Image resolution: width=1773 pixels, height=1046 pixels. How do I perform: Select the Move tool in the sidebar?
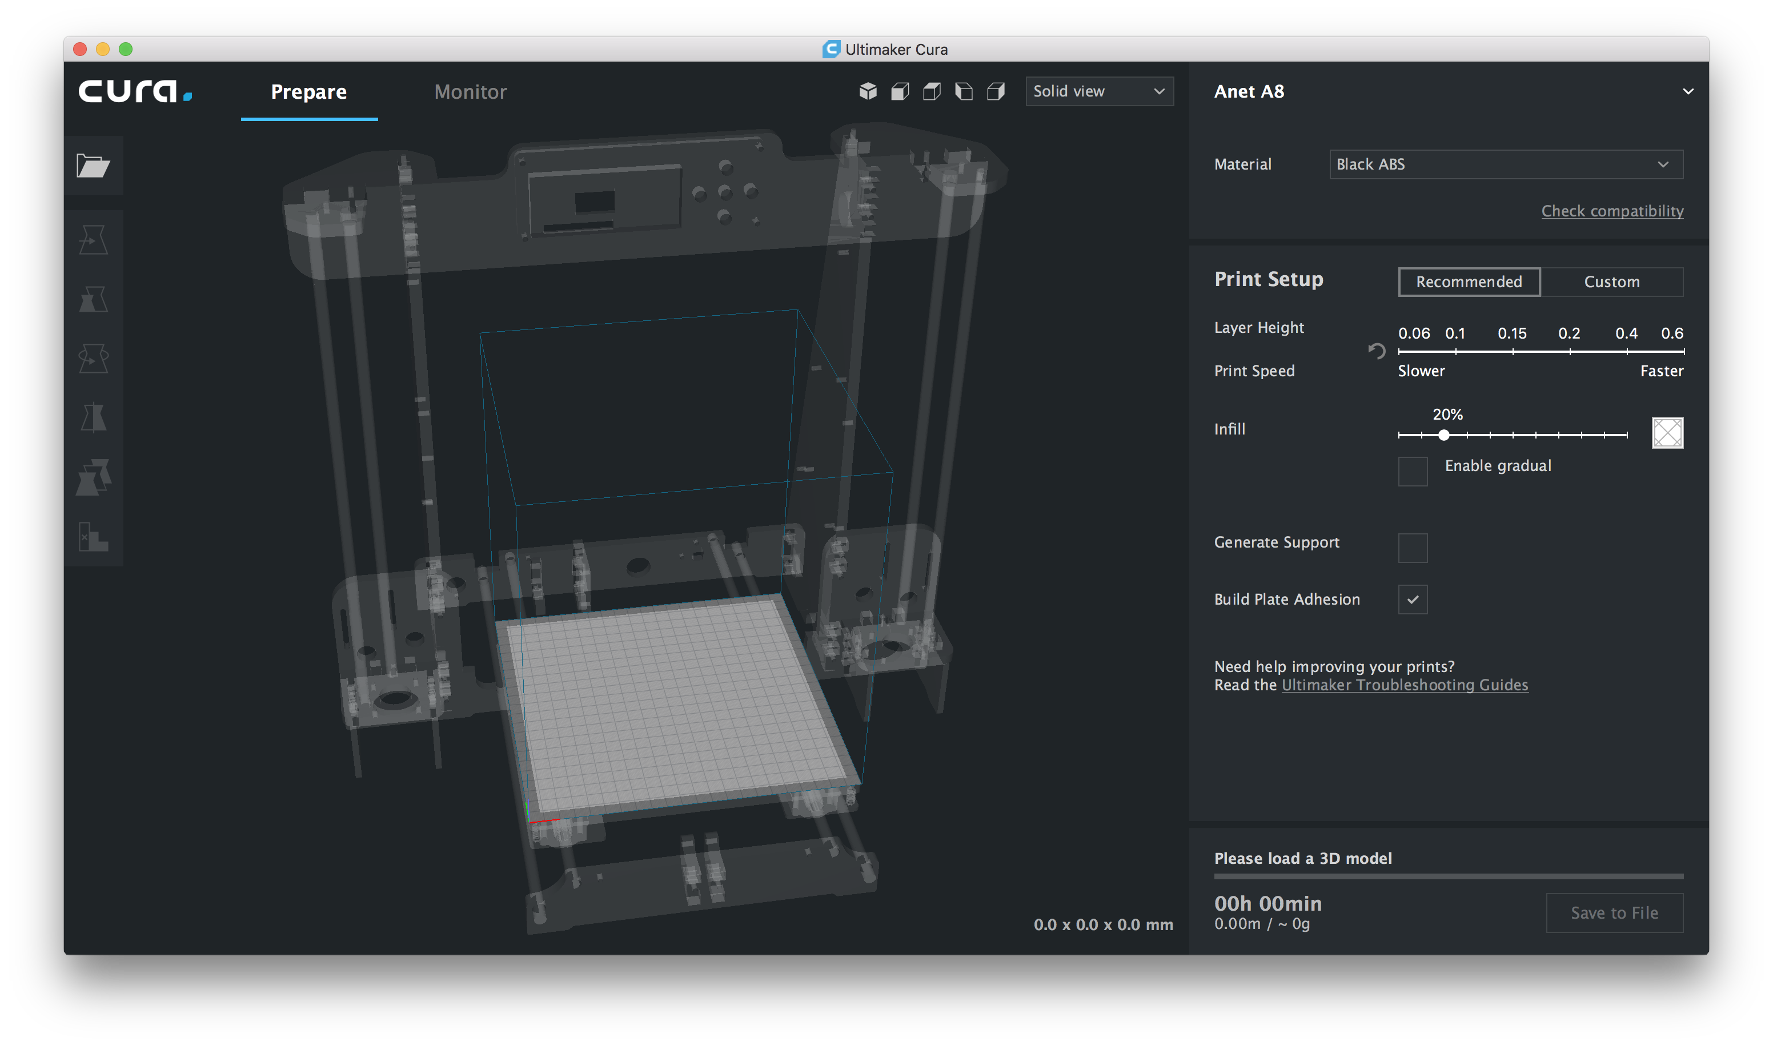(x=93, y=240)
